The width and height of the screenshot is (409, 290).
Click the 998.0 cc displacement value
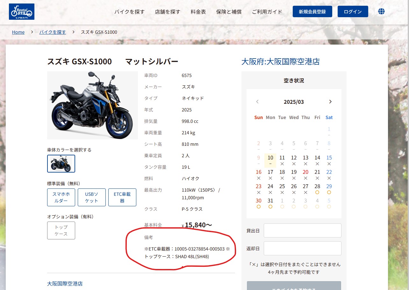(x=190, y=121)
